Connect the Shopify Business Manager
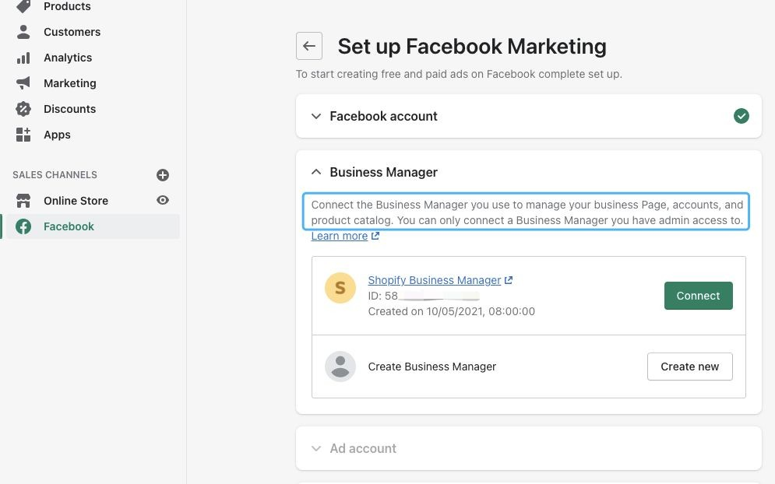775x484 pixels. click(698, 296)
